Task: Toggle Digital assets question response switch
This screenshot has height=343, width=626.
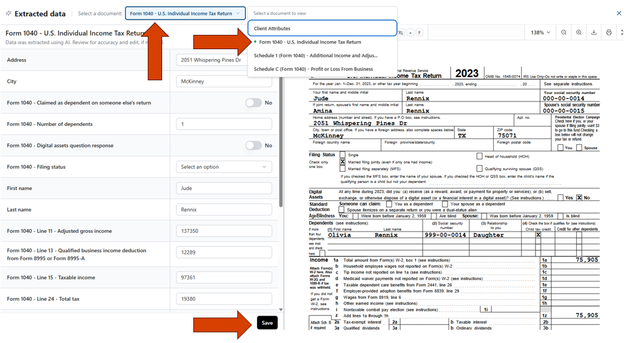Action: coord(253,146)
